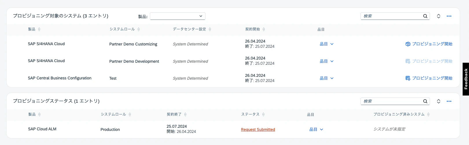This screenshot has height=145, width=469.
Task: Click the Partner Demo Customizing cell
Action: click(x=133, y=44)
